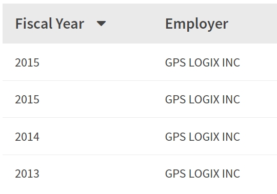277x194 pixels.
Task: Pick the 2014 fiscal year cell
Action: 27,137
